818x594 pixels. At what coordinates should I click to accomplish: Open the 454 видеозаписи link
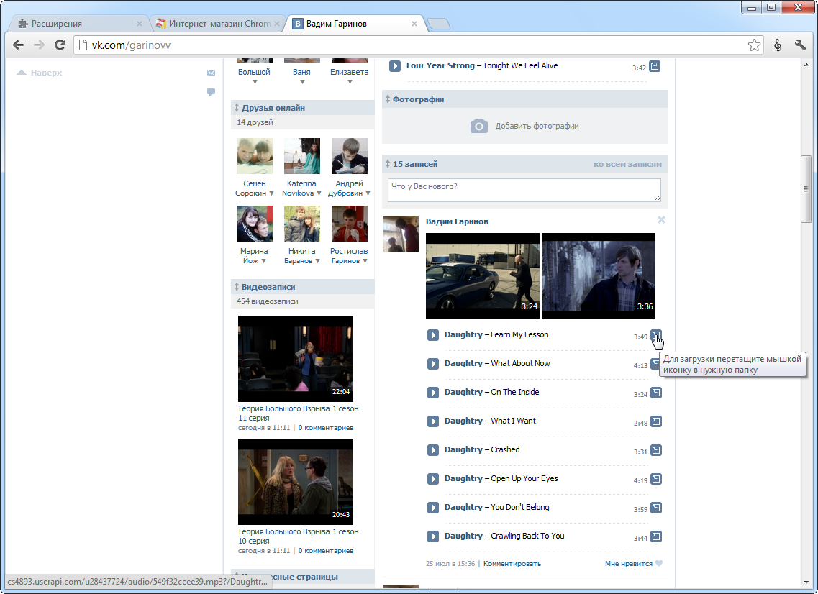coord(267,301)
